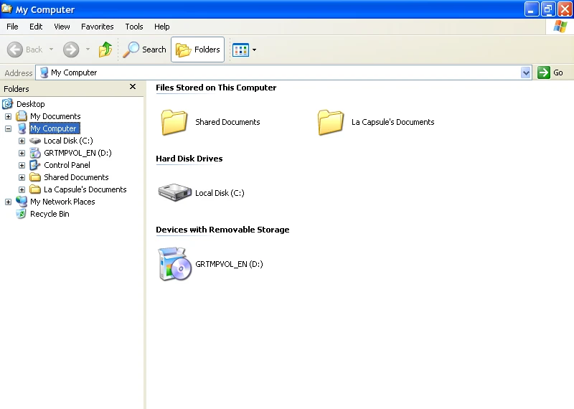The height and width of the screenshot is (409, 574).
Task: Click the Search magnifier toolbar icon
Action: point(131,50)
